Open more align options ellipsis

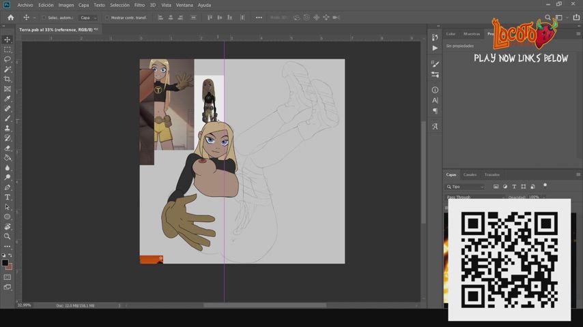point(259,18)
